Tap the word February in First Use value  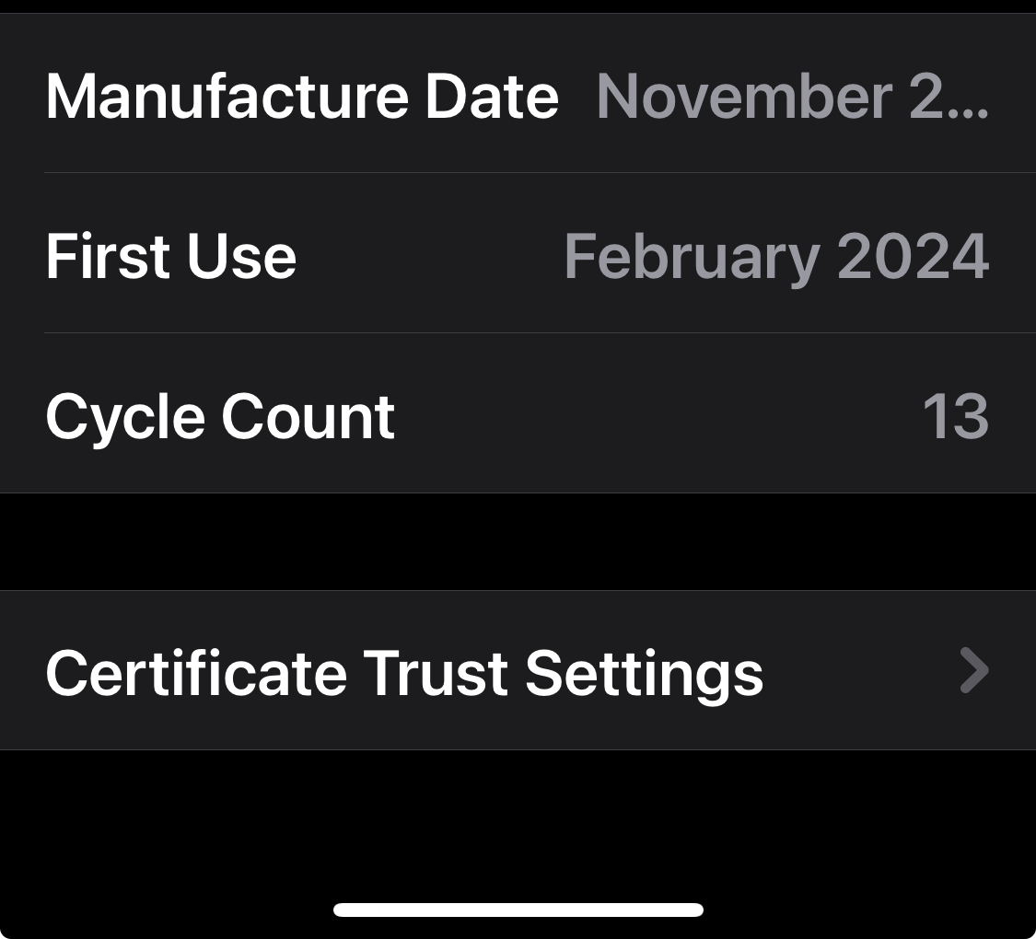(x=691, y=258)
